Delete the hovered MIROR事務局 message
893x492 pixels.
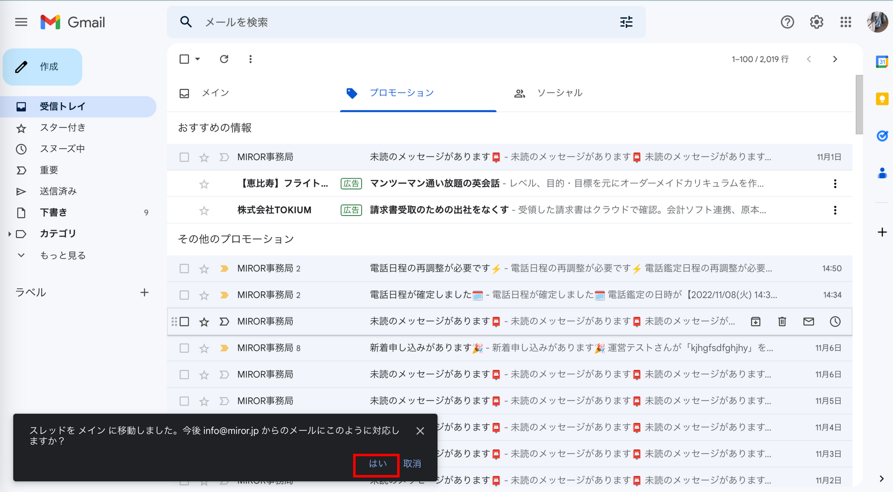tap(782, 321)
